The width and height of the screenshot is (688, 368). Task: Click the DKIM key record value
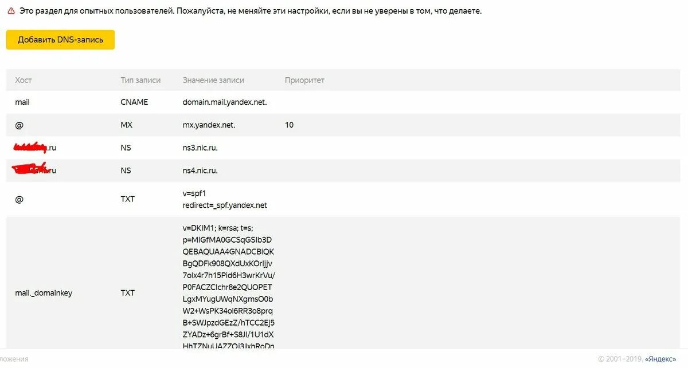click(228, 286)
